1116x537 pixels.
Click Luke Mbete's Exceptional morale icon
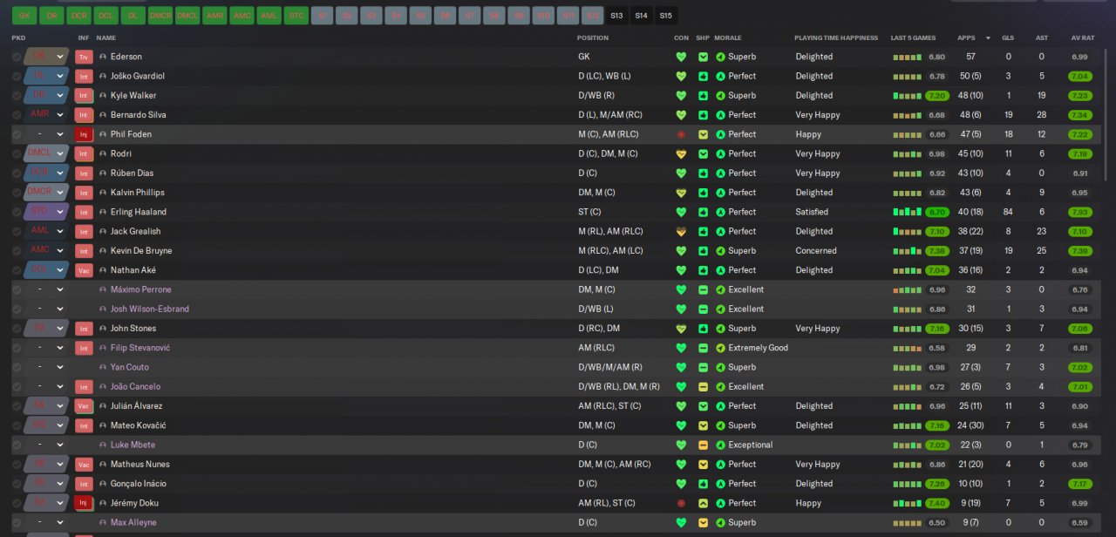click(x=720, y=445)
